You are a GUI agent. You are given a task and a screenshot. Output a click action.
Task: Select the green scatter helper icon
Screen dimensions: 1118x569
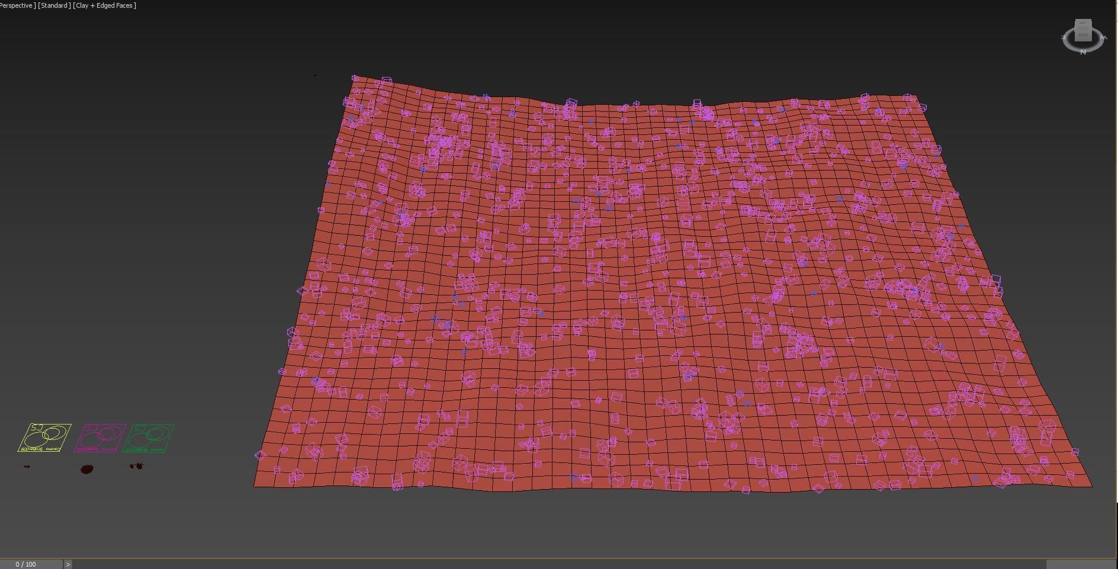point(149,438)
